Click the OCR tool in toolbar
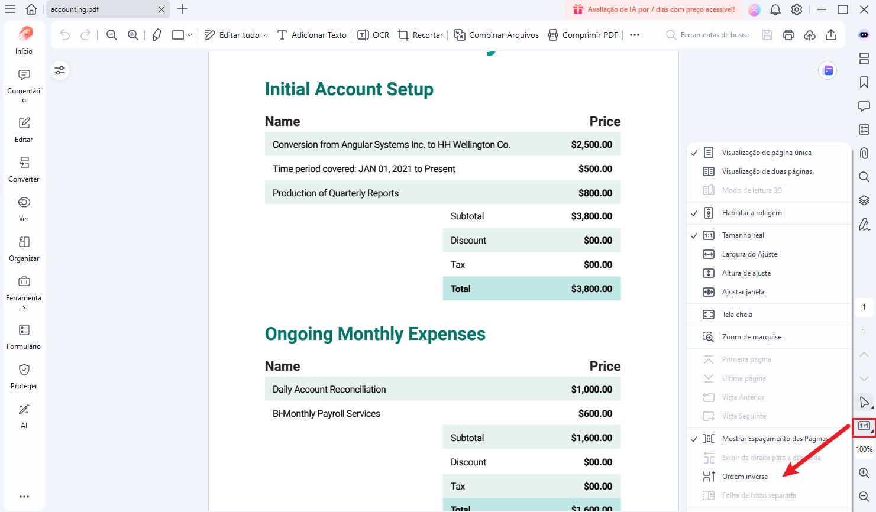876x512 pixels. coord(373,35)
